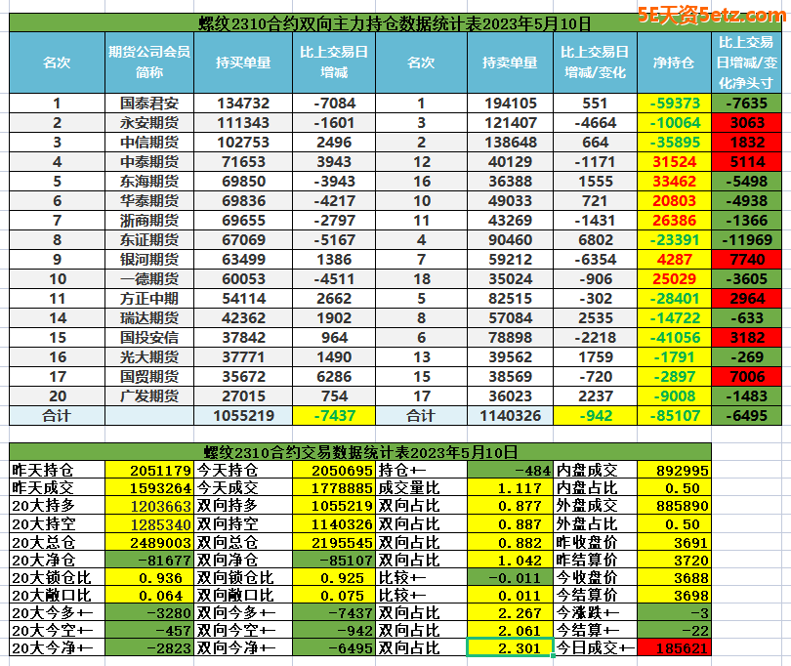Select the 今结算价 value 3698
This screenshot has height=666, width=791.
pyautogui.click(x=675, y=596)
